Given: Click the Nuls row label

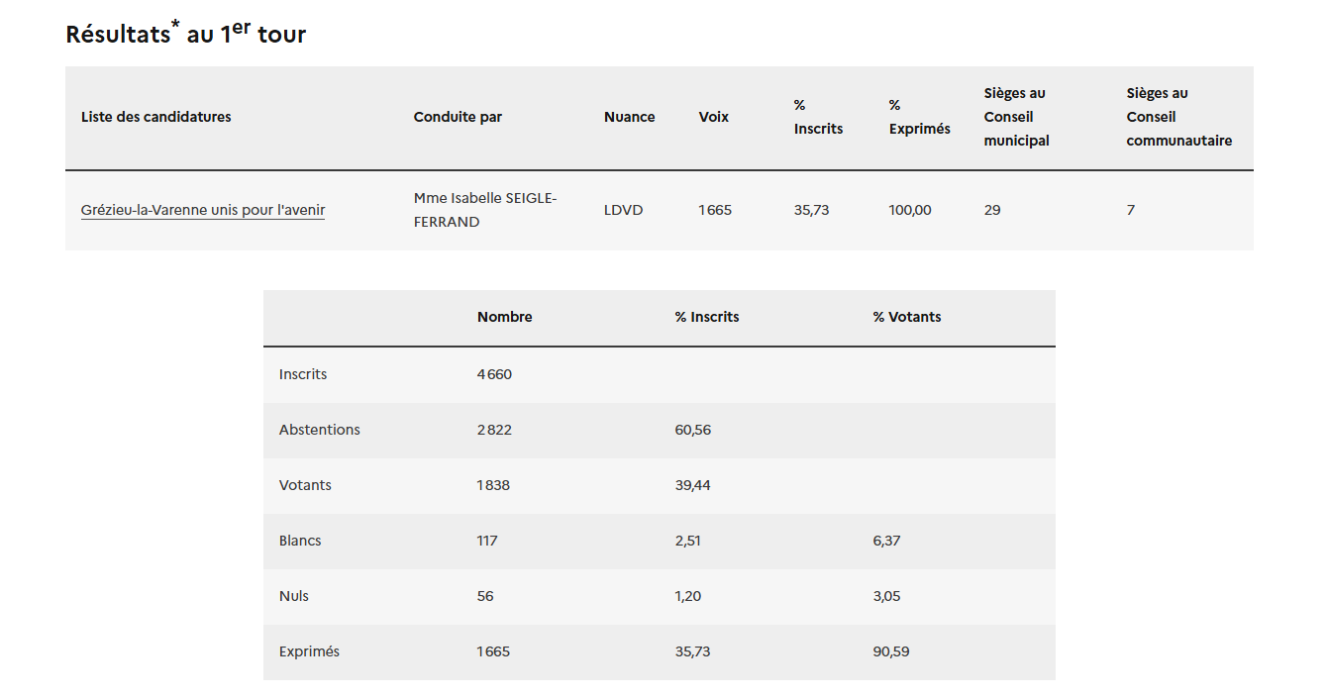Looking at the screenshot, I should [x=292, y=596].
